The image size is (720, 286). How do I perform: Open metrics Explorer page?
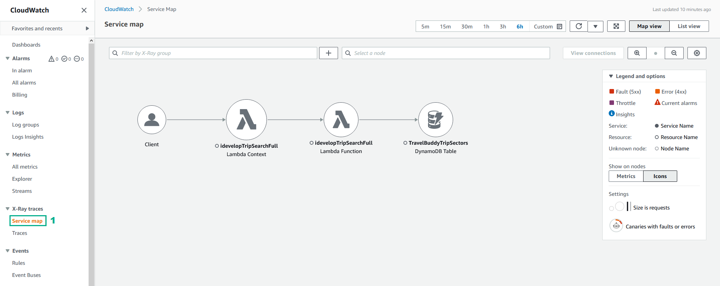pyautogui.click(x=22, y=179)
